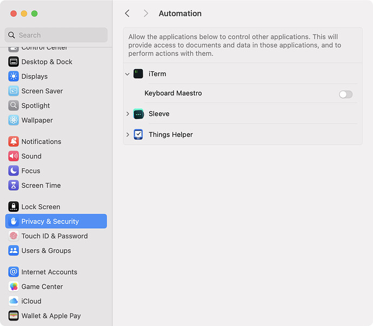Image resolution: width=373 pixels, height=326 pixels.
Task: Open Game Center settings
Action: [42, 287]
